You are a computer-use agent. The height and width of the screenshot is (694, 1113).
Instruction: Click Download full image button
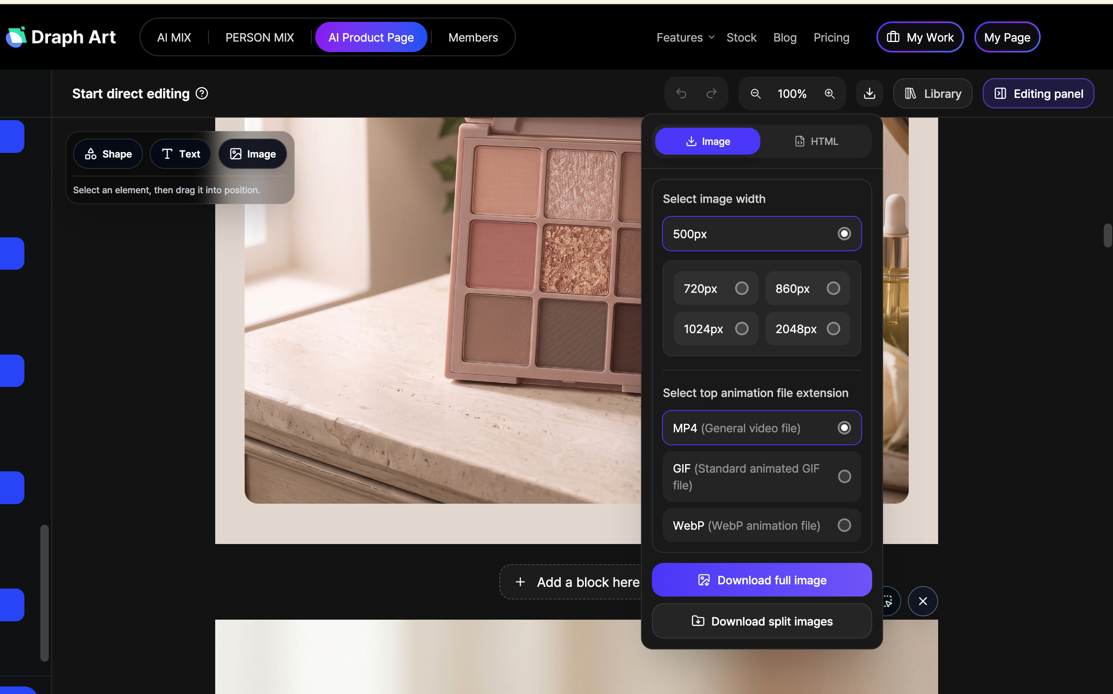click(762, 580)
